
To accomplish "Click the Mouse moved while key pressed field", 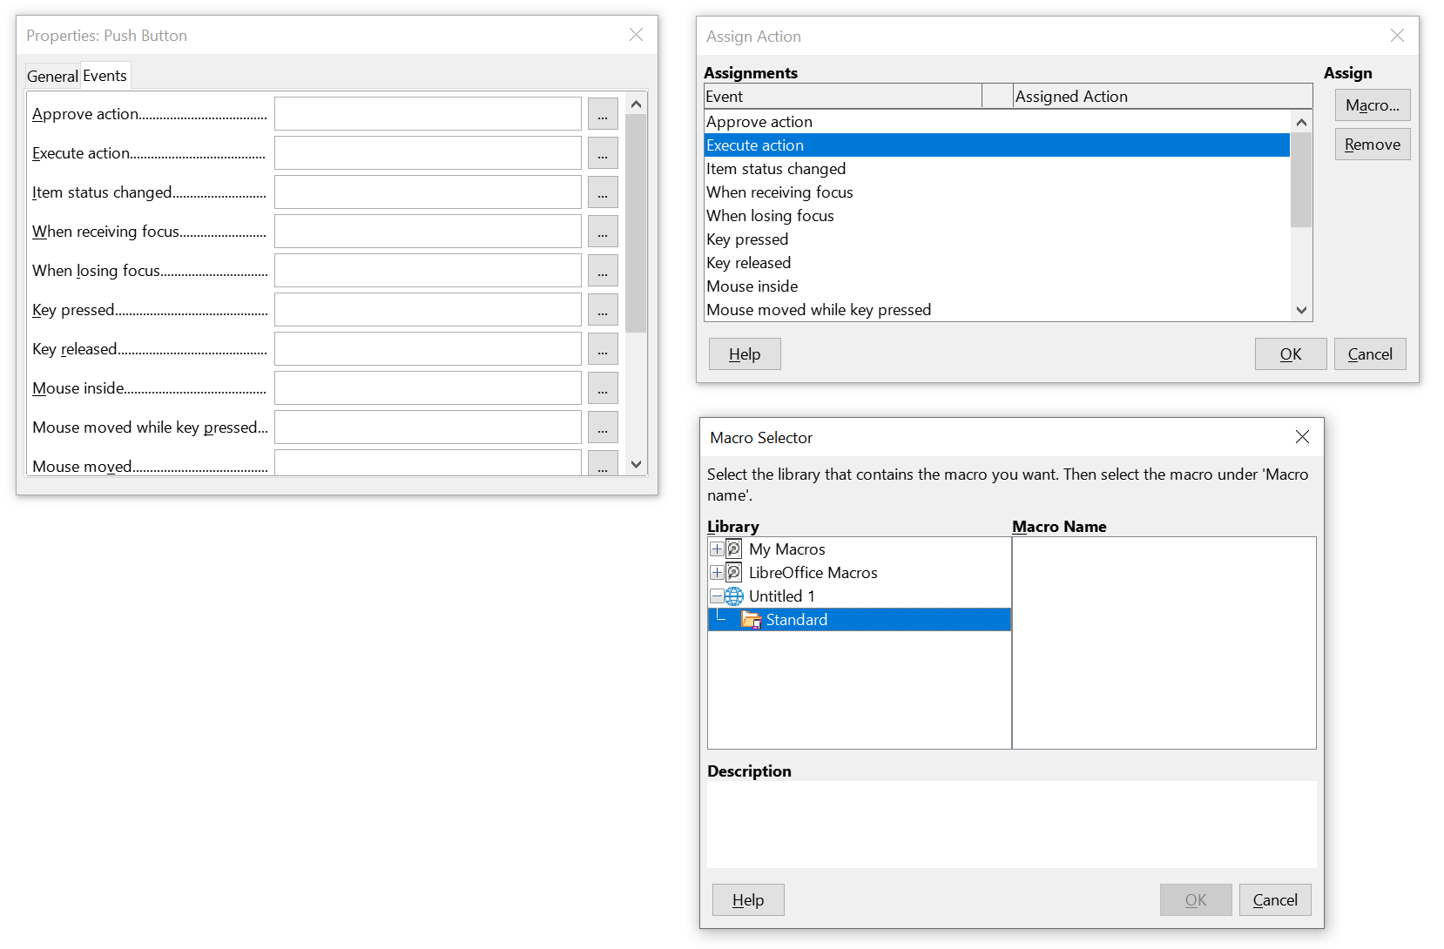I will [x=428, y=427].
